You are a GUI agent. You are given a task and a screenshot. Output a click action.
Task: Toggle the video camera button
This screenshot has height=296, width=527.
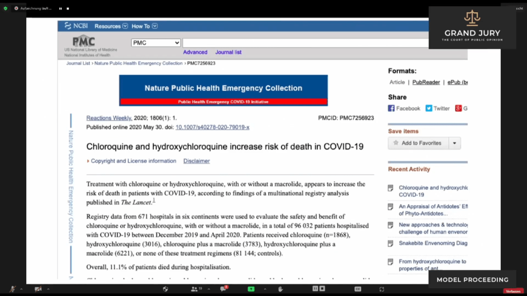tap(38, 289)
